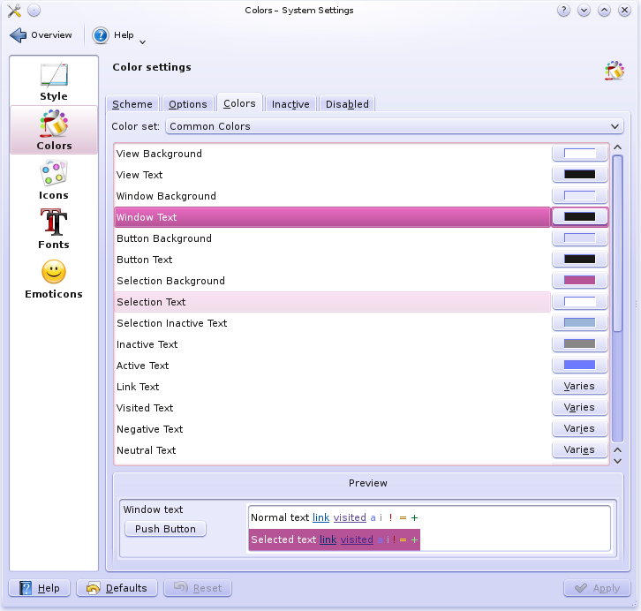The height and width of the screenshot is (611, 641).
Task: Click Varies button for Negative Text
Action: pyautogui.click(x=580, y=429)
